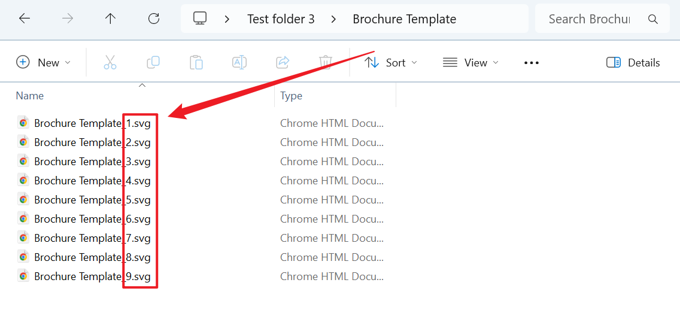Toggle the Details pane button

633,62
